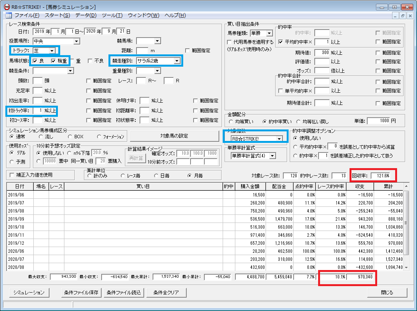Click the 距離 input field
The image size is (417, 311).
(142, 51)
